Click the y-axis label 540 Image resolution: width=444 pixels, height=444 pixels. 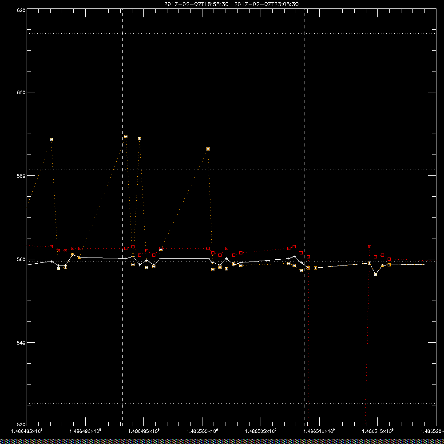pos(21,342)
